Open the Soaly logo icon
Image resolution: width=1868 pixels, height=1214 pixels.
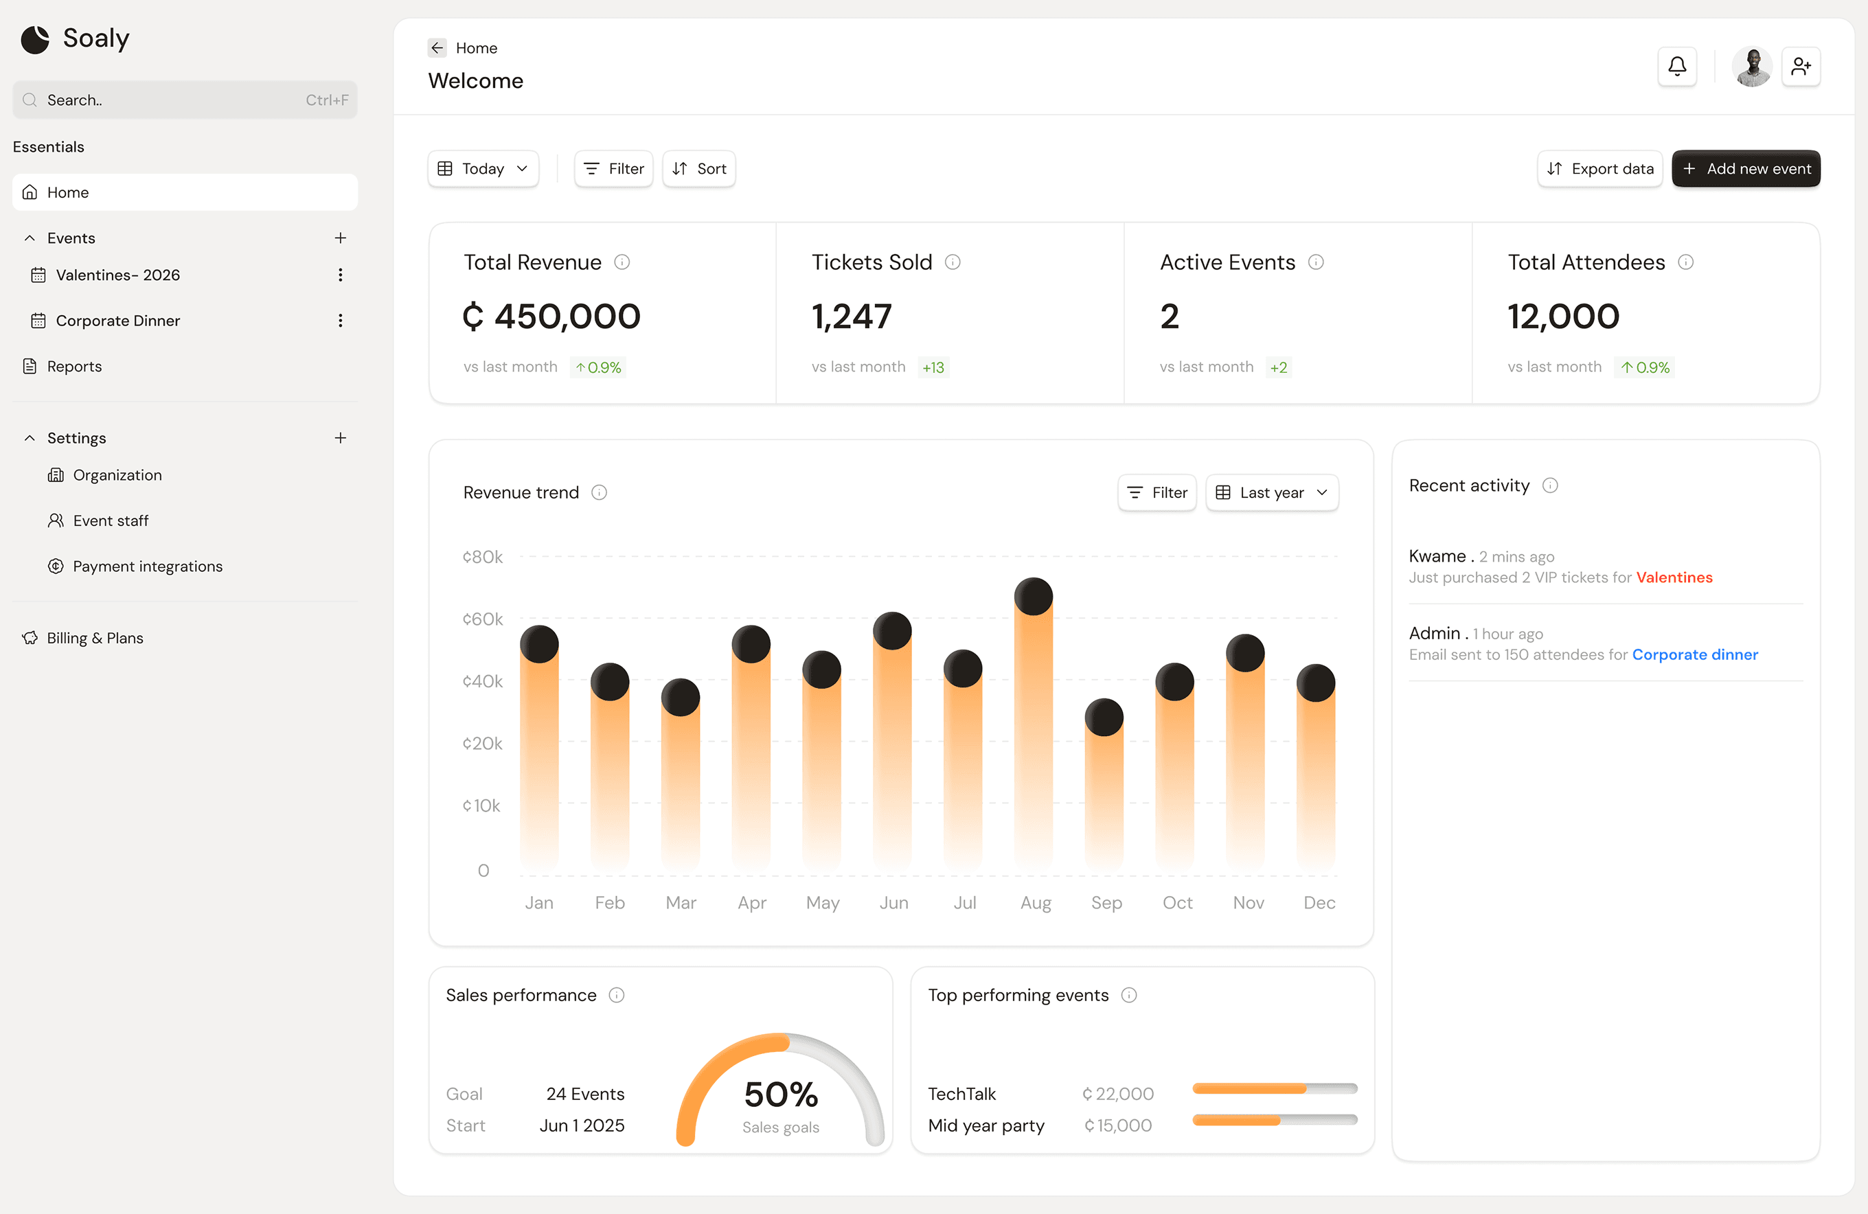pyautogui.click(x=34, y=38)
